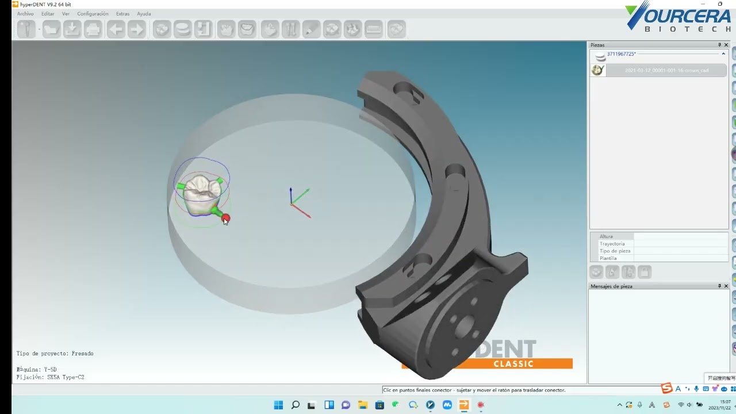The height and width of the screenshot is (414, 736).
Task: Click the lock part button below properties
Action: 645,272
